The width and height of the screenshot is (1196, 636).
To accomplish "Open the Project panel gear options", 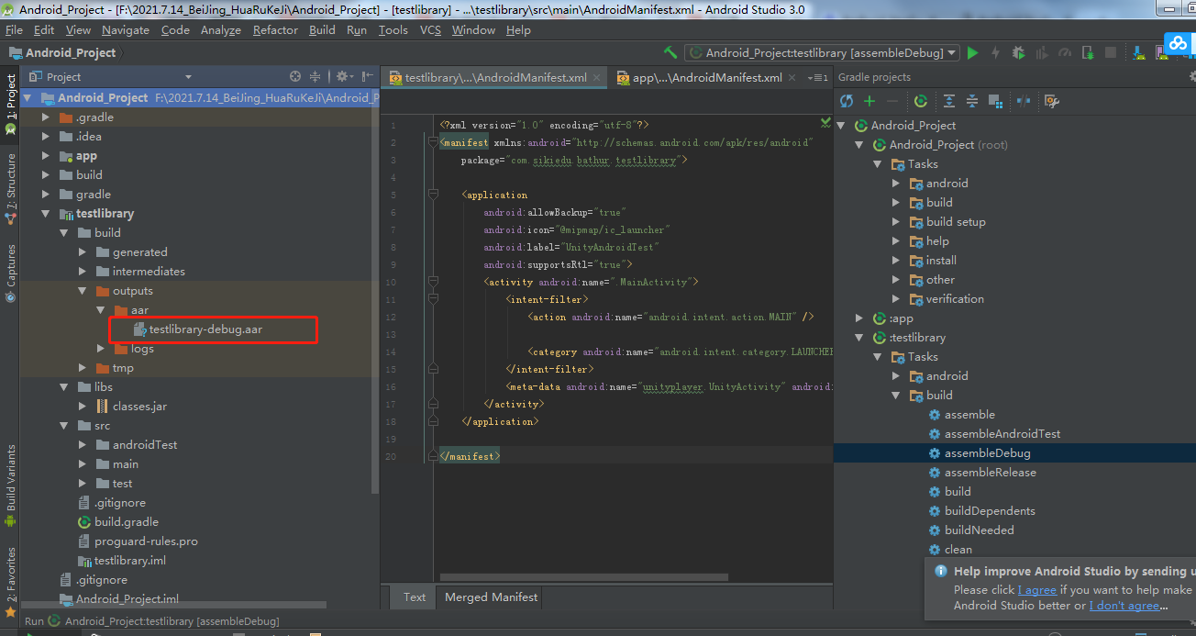I will point(343,77).
